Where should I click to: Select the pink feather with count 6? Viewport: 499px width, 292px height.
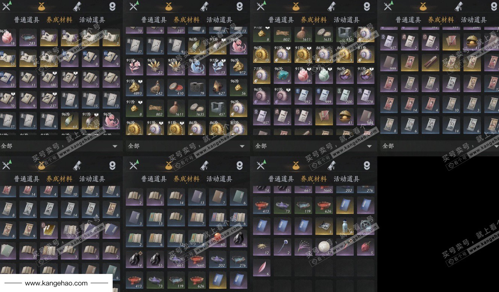tap(261, 268)
